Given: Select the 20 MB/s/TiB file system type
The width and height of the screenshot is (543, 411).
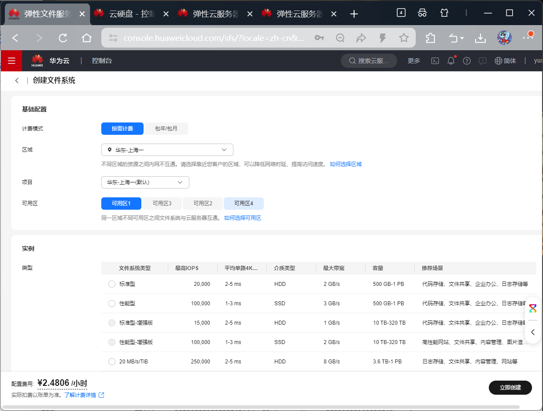Looking at the screenshot, I should pos(112,362).
